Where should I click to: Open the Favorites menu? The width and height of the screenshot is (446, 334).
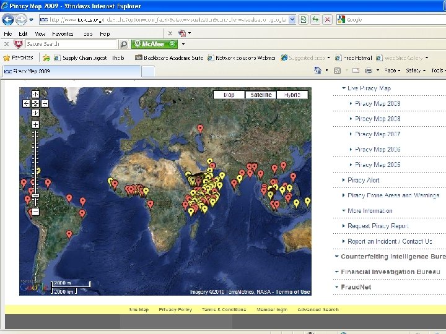62,33
